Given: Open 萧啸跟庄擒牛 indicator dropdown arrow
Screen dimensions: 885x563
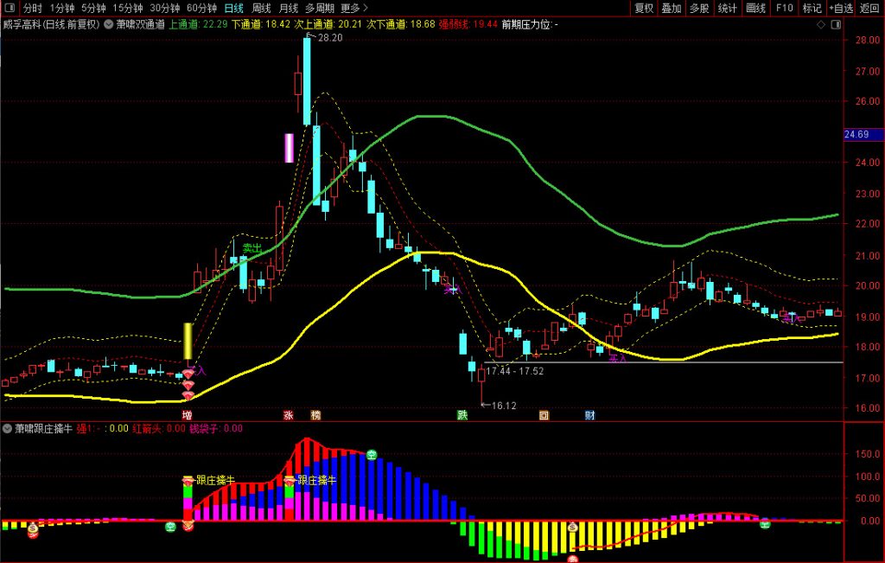Looking at the screenshot, I should (x=7, y=428).
